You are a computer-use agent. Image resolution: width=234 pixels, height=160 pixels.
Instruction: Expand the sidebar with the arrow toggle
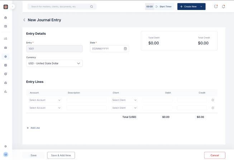pos(13,6)
